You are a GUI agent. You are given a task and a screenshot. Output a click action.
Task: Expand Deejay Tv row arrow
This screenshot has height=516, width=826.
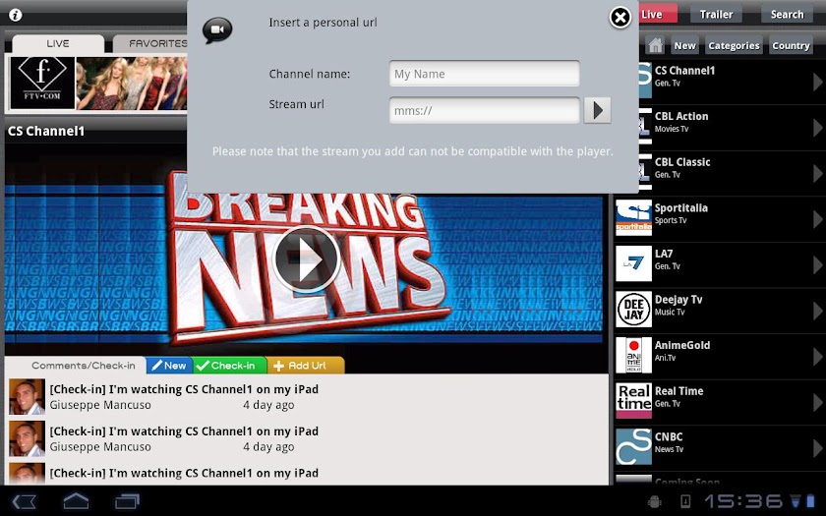tap(817, 311)
